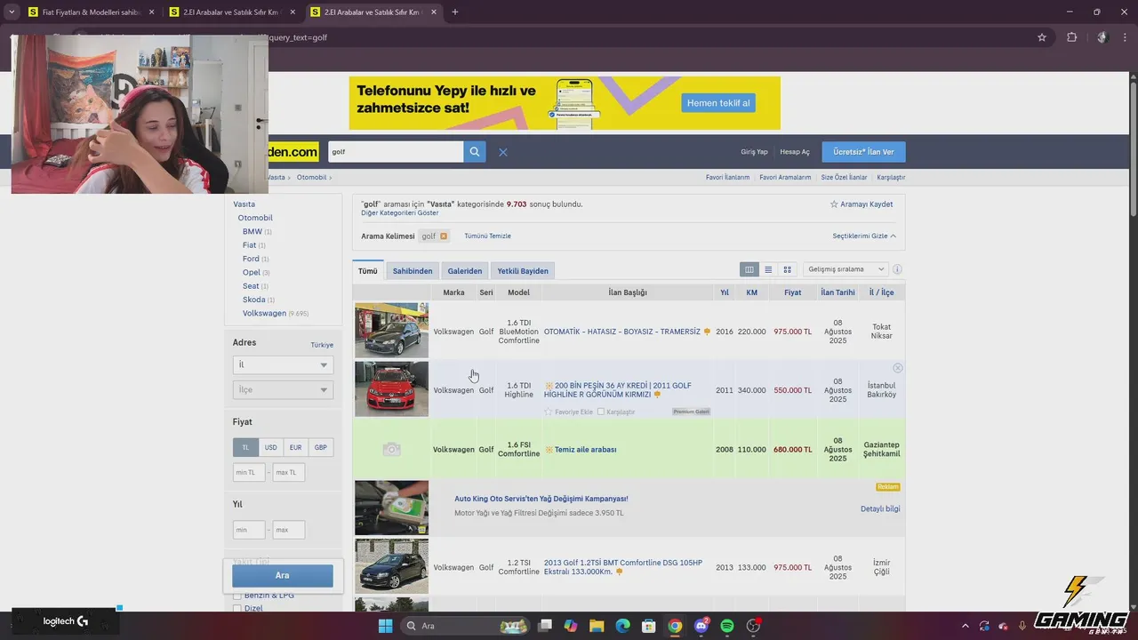Click Hemen teklif al banner button
This screenshot has height=640, width=1138.
[718, 103]
